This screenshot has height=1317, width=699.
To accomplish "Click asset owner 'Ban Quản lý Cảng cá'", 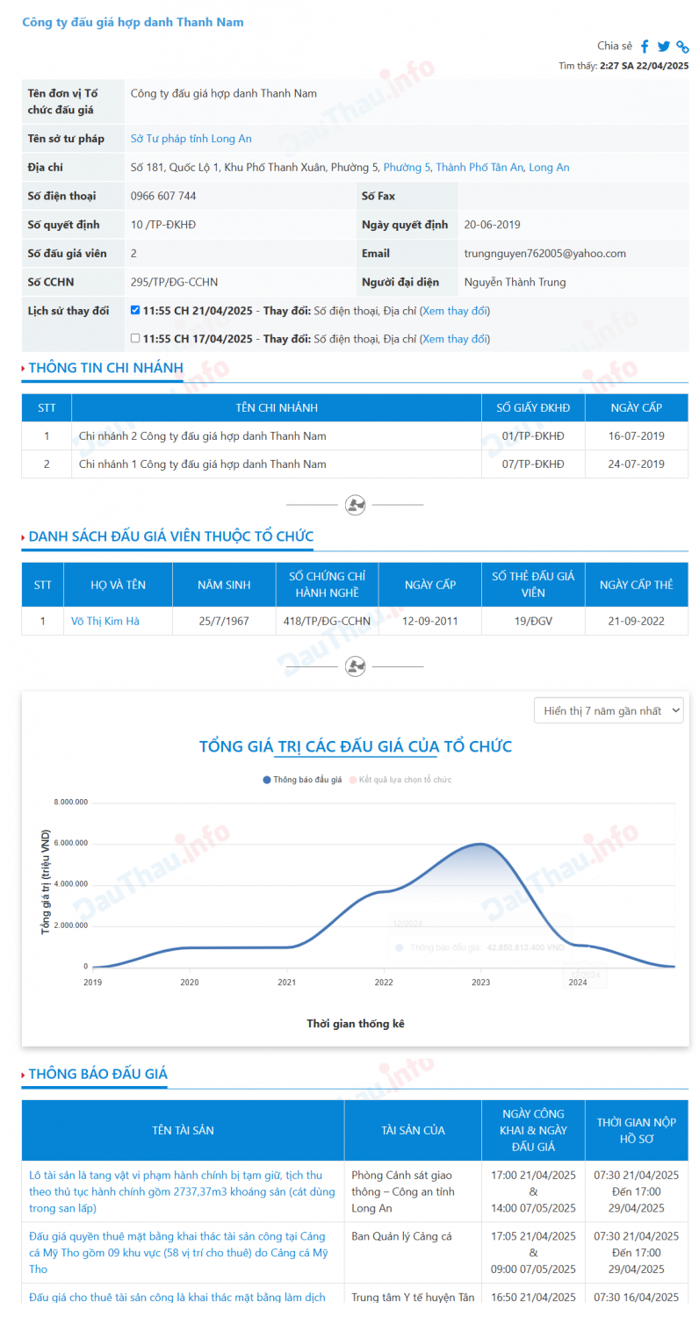I will click(x=401, y=1236).
